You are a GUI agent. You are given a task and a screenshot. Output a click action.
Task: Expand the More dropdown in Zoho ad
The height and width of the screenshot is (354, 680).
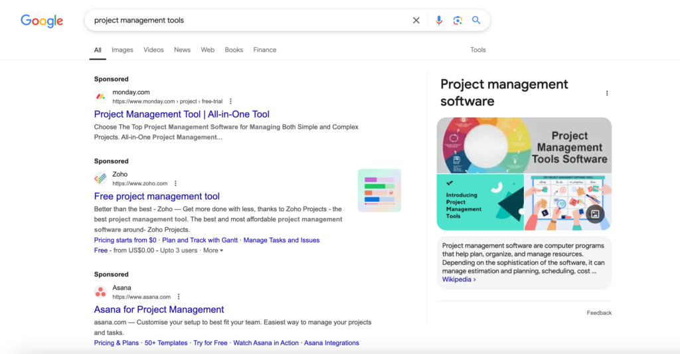pos(213,250)
